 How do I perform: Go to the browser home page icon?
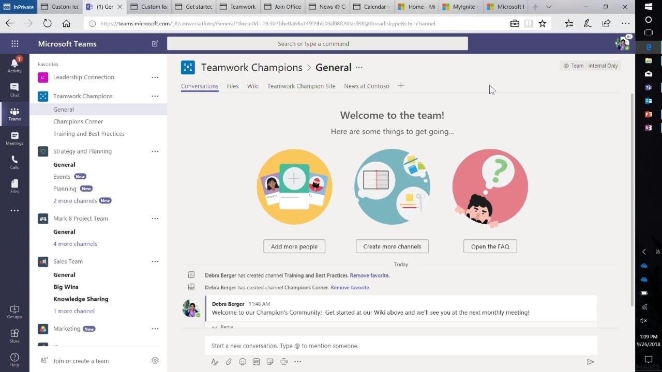coord(66,23)
